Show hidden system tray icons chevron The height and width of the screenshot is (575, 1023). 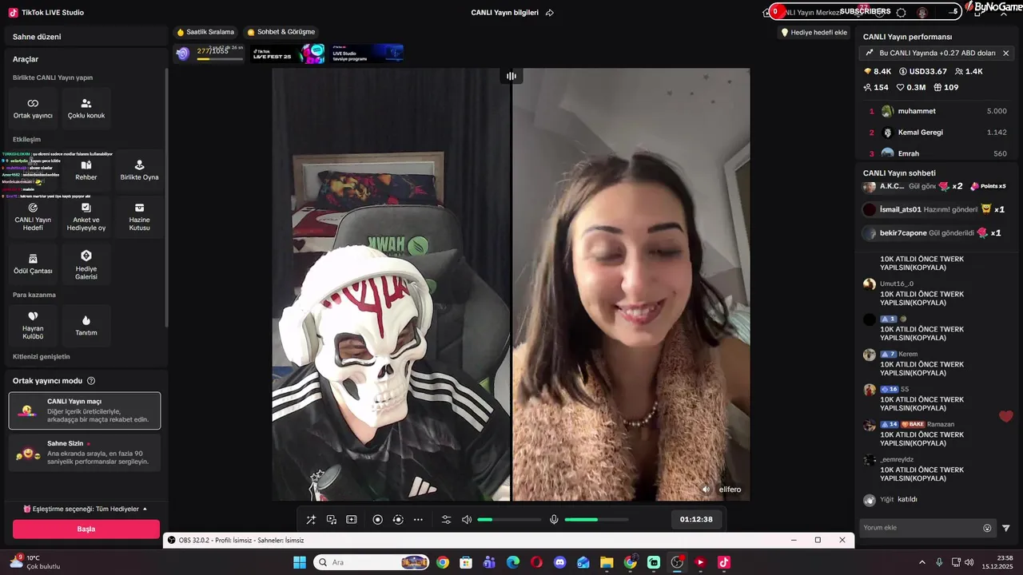(922, 562)
